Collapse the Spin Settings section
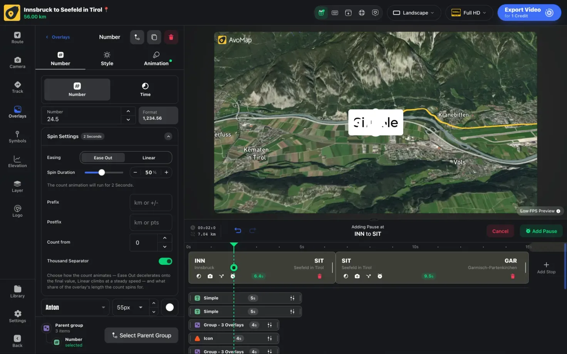567x354 pixels. point(168,137)
